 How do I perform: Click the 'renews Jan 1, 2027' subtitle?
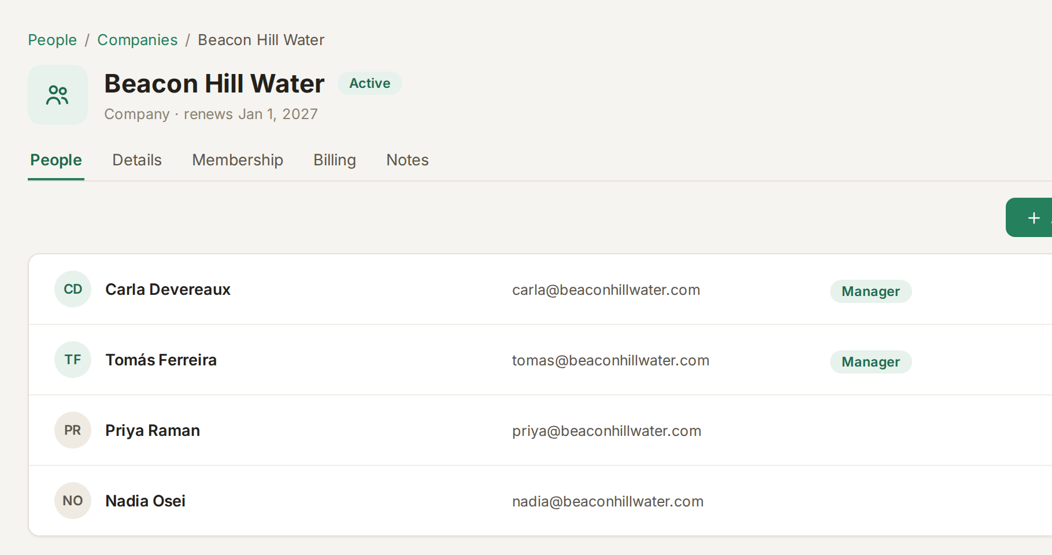251,114
